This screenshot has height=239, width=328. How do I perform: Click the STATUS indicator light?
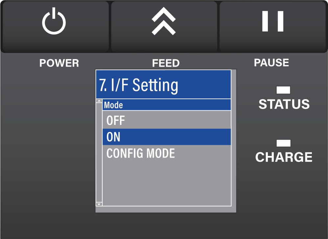click(283, 90)
